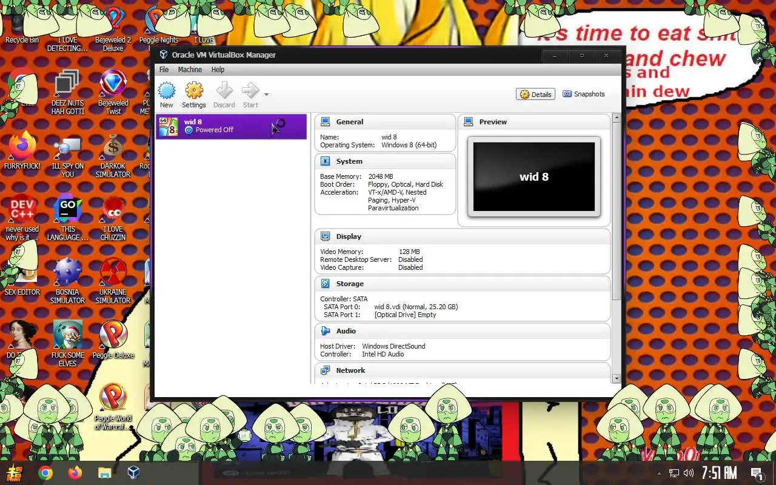This screenshot has width=776, height=485.
Task: Open the DARKOK SIMULATOR money bag shortcut
Action: pos(113,157)
